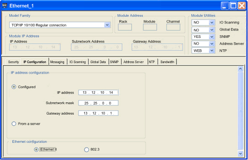Open the Bandwidth tab
Viewport: 248px width, 160px height.
pos(167,62)
